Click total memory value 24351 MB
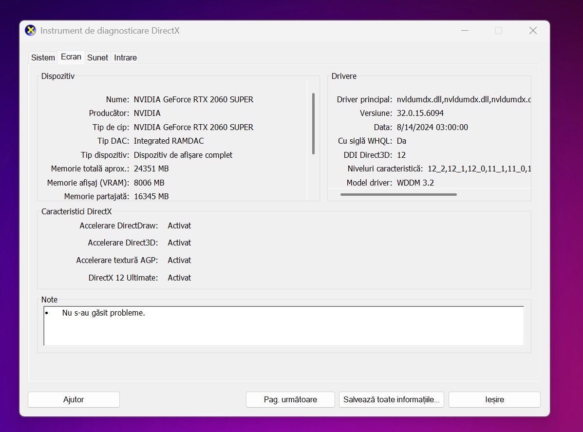Viewport: 583px width, 432px height. (151, 169)
